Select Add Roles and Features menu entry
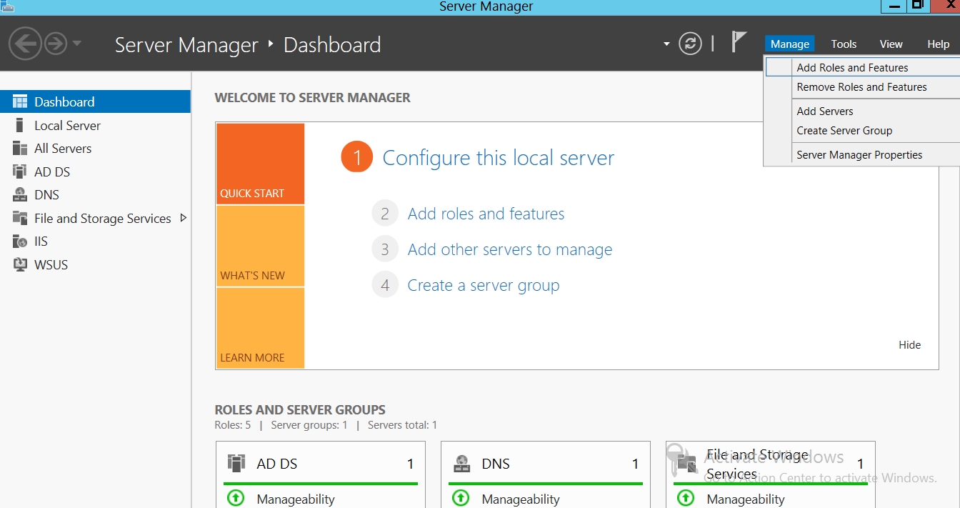This screenshot has width=960, height=508. 852,68
